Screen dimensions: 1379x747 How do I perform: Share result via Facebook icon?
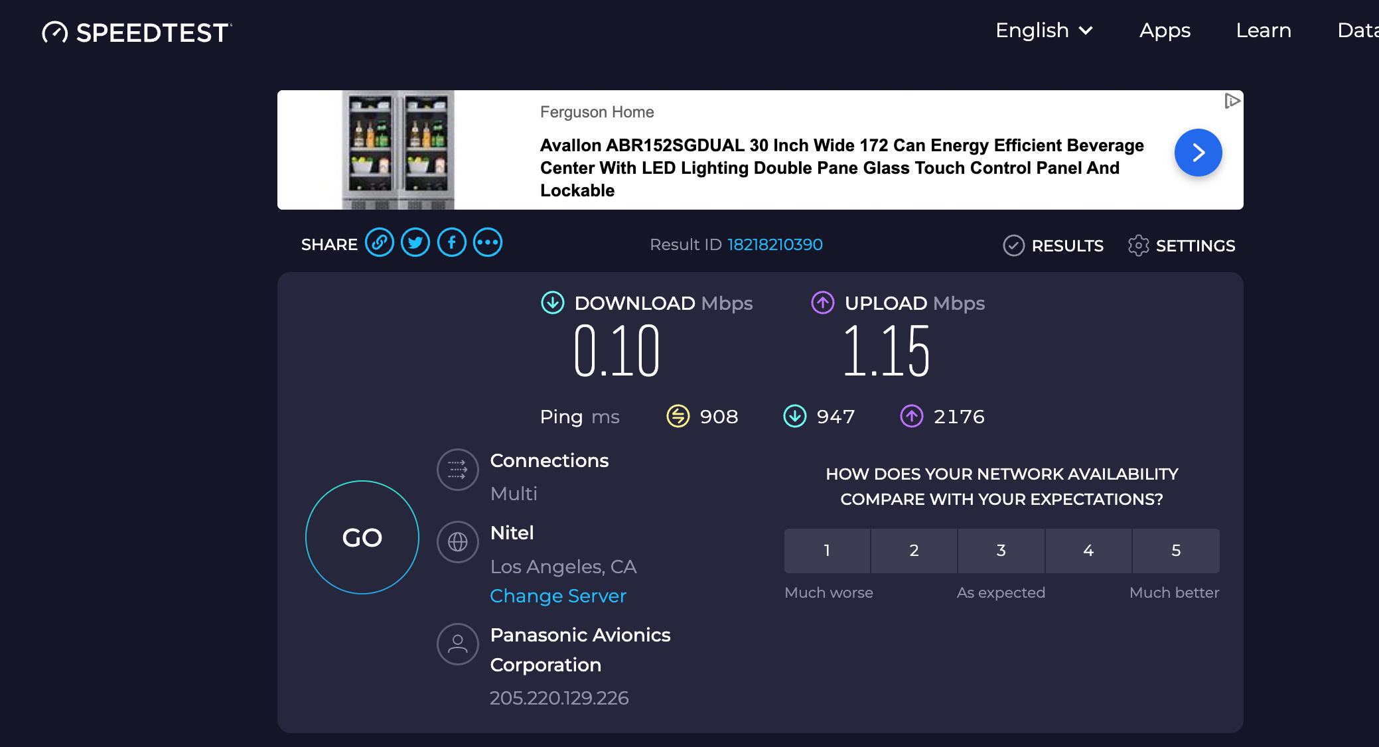[x=452, y=242]
